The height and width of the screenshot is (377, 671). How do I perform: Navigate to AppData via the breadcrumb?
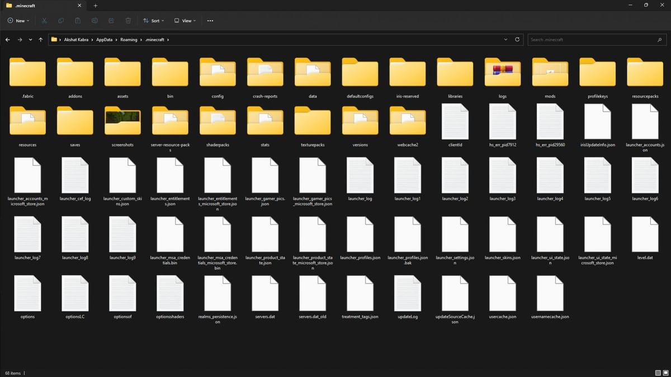pyautogui.click(x=103, y=39)
